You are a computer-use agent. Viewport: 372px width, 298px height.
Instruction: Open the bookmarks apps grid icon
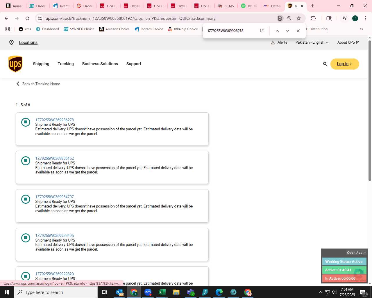point(8,29)
